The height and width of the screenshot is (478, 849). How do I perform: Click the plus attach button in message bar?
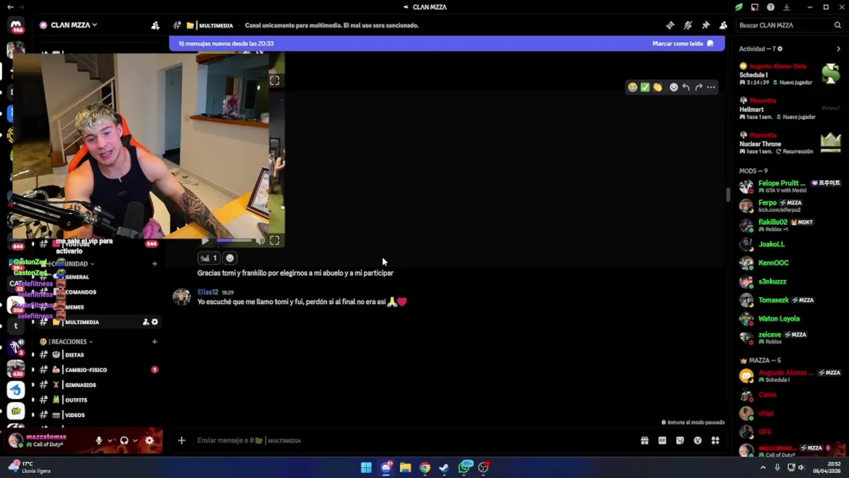point(181,440)
